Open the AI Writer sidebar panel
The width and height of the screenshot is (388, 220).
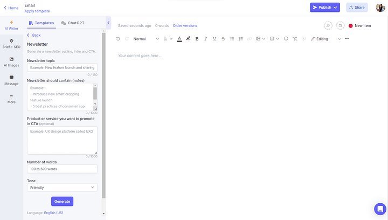[x=11, y=25]
